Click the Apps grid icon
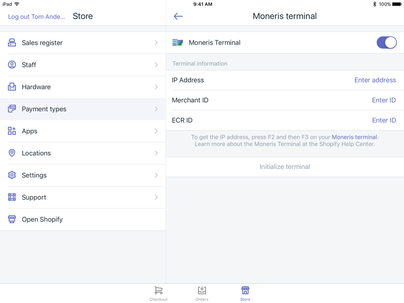 [x=12, y=131]
